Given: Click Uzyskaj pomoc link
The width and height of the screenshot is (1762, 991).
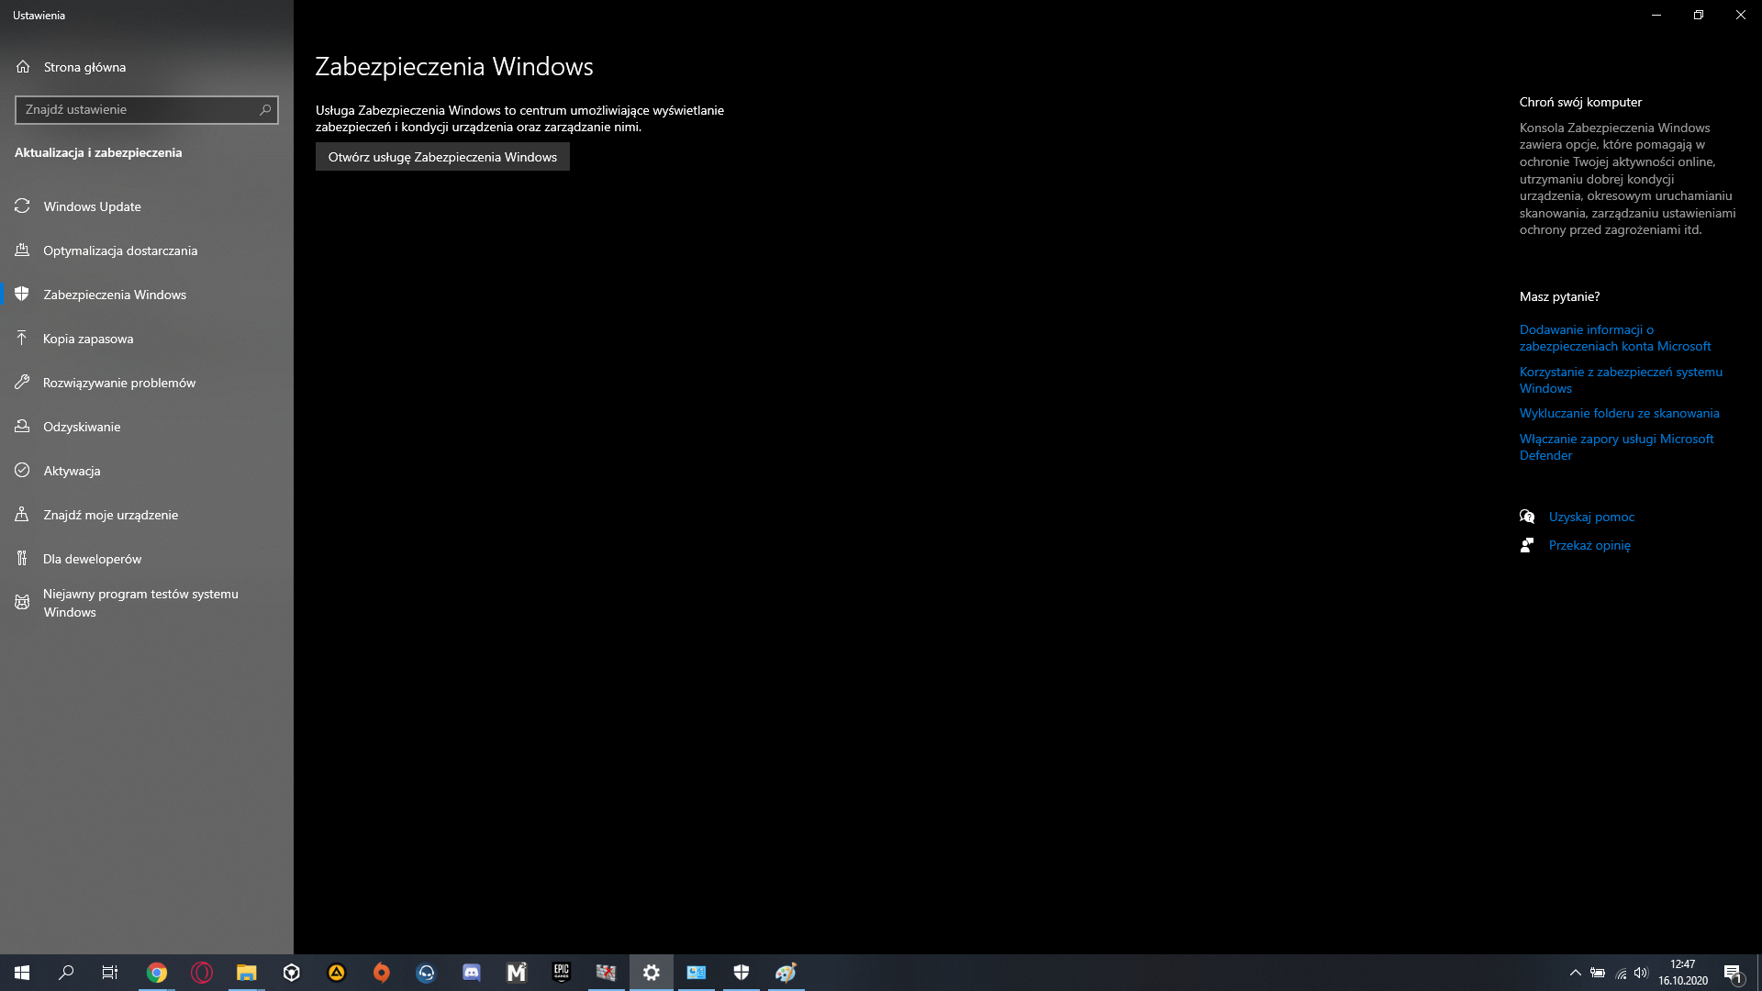Looking at the screenshot, I should point(1591,517).
